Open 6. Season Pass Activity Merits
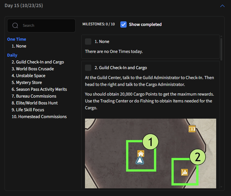231x196 pixels. tap(39, 89)
